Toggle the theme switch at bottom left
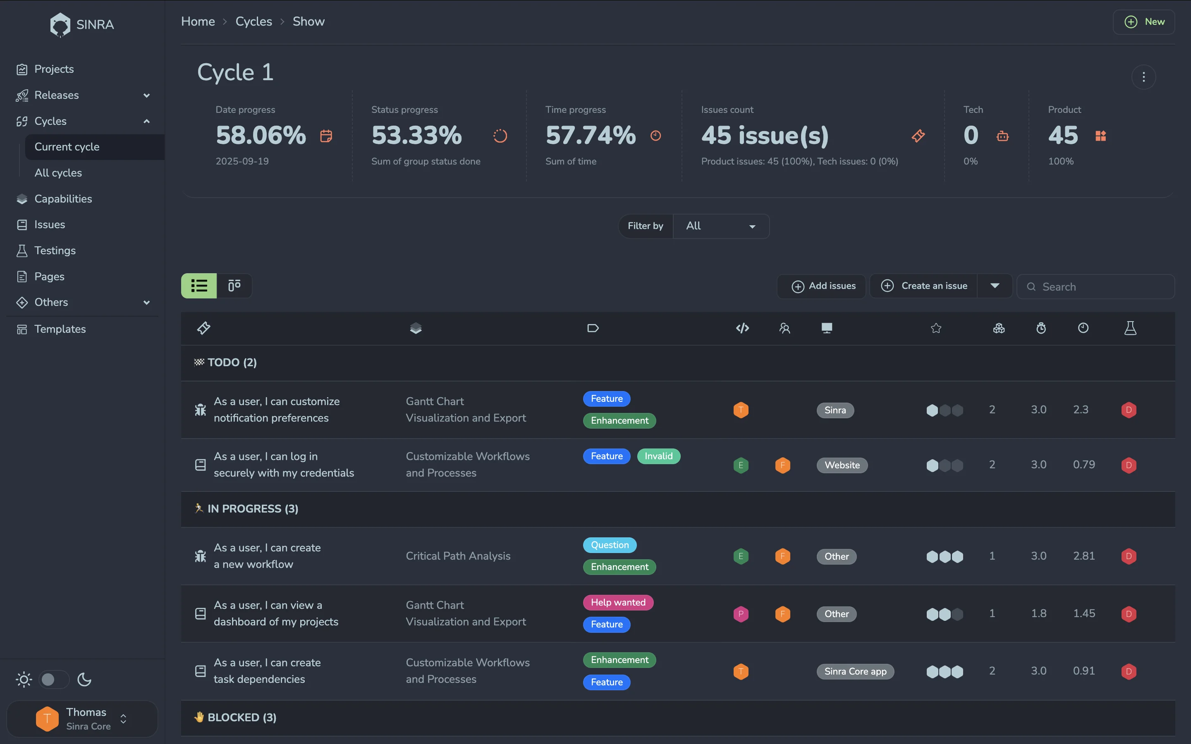 [53, 679]
